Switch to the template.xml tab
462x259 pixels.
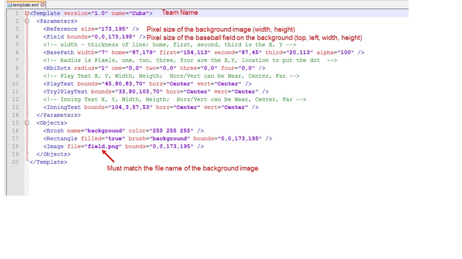pos(26,5)
